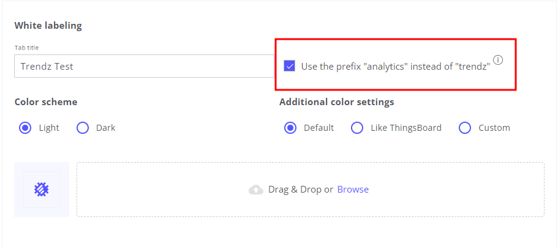Choose the Default additional color setting

[290, 128]
